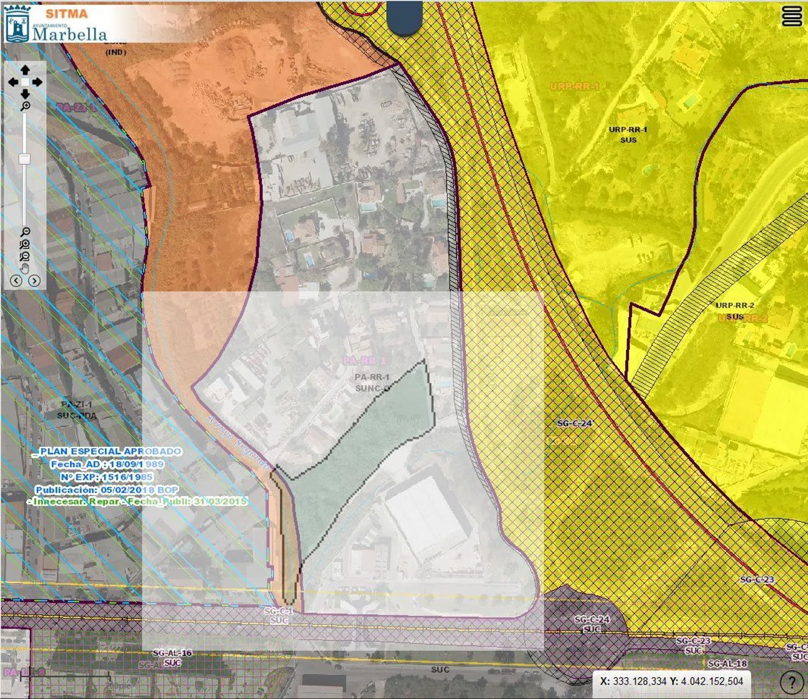Expand the dark blue tab at top
The height and width of the screenshot is (699, 808).
[405, 18]
